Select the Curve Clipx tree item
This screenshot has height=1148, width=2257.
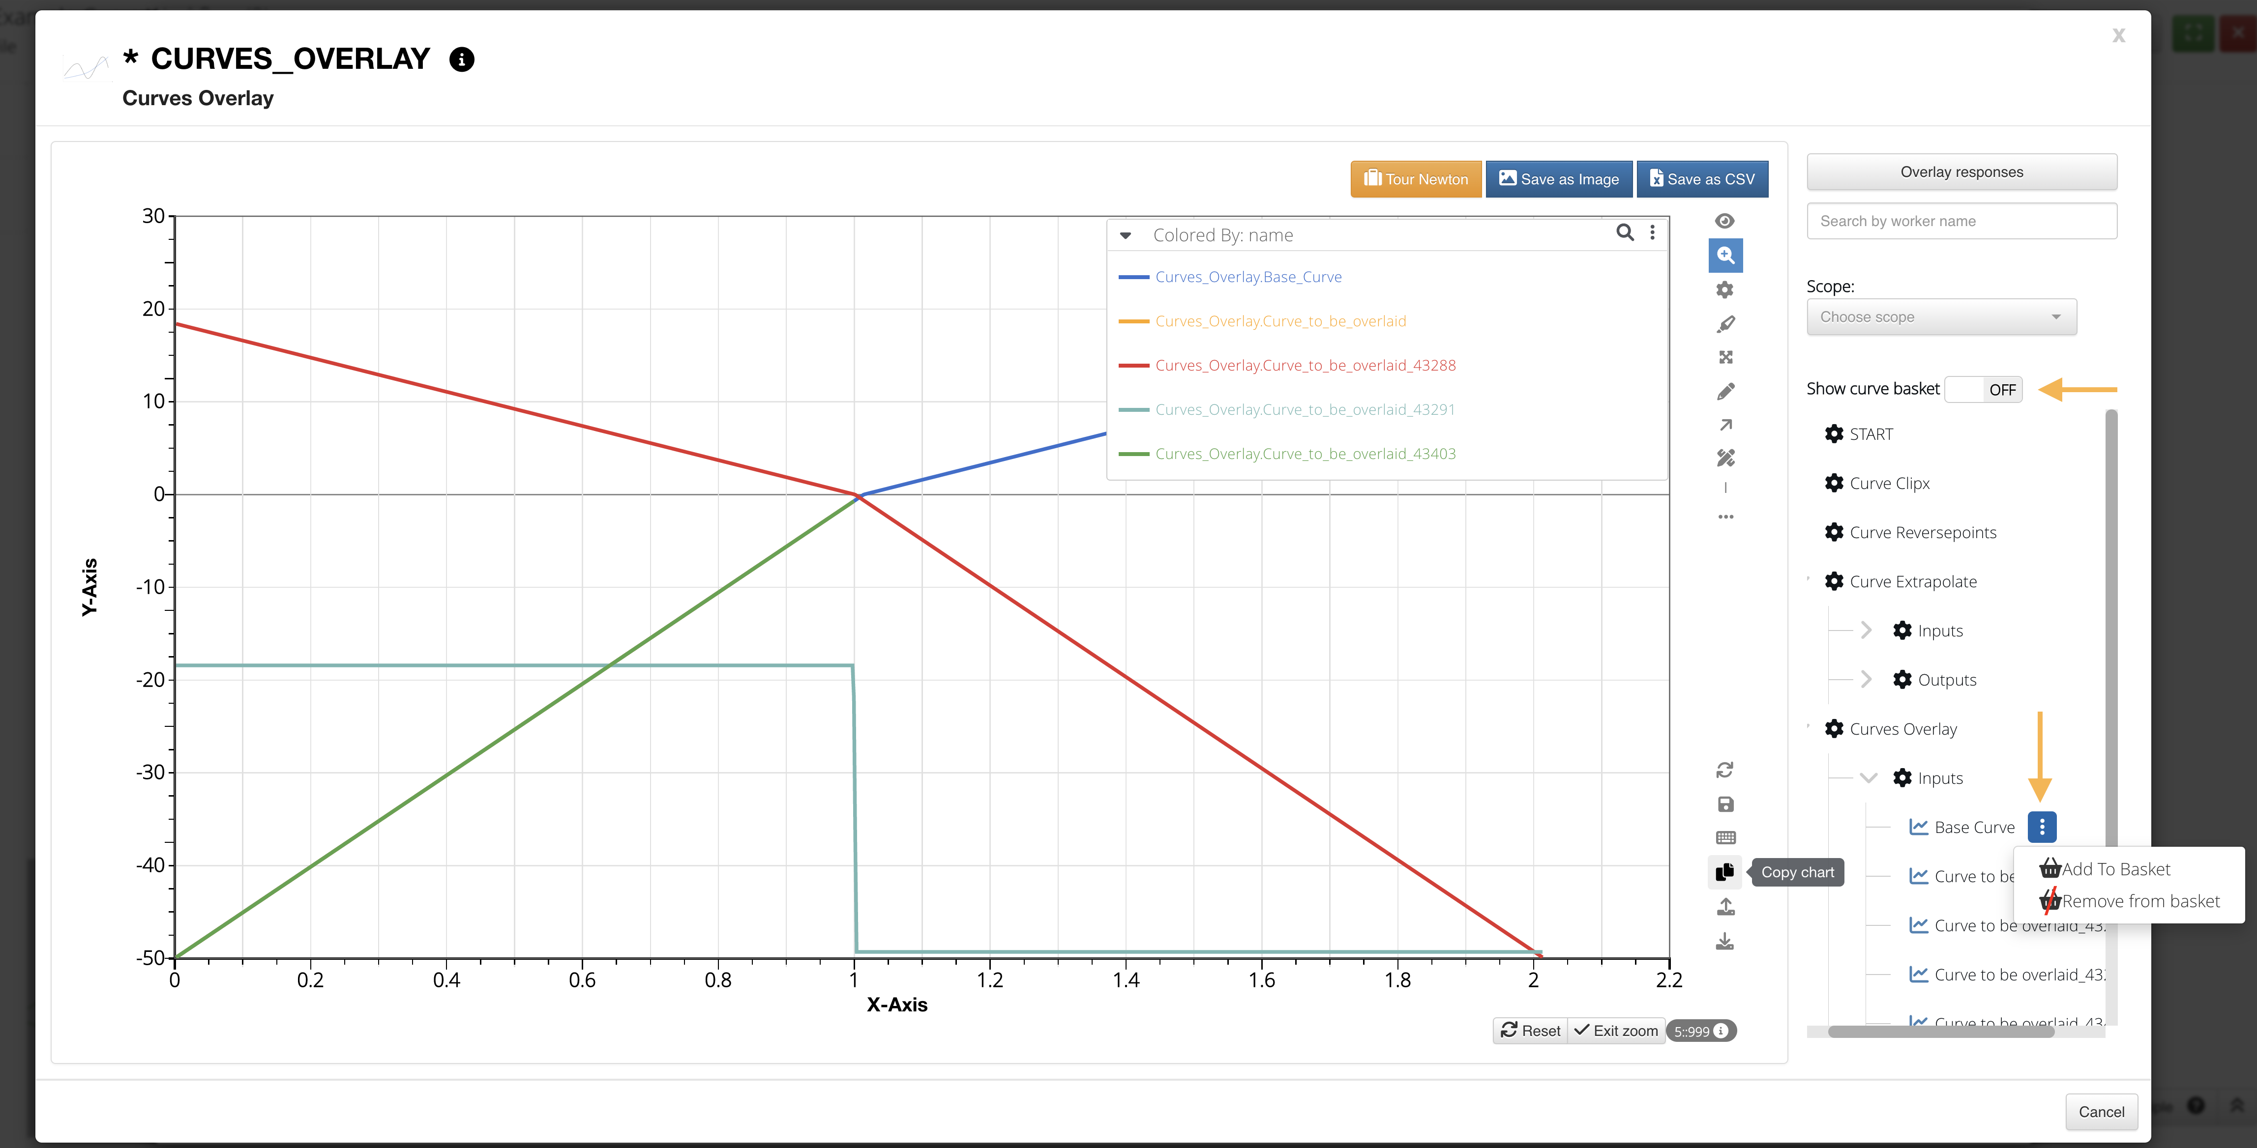coord(1889,483)
